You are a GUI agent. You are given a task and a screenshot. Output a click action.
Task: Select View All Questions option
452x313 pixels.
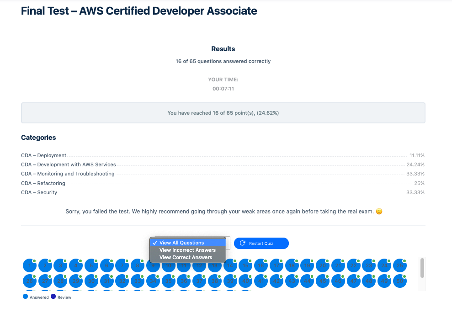pyautogui.click(x=181, y=243)
